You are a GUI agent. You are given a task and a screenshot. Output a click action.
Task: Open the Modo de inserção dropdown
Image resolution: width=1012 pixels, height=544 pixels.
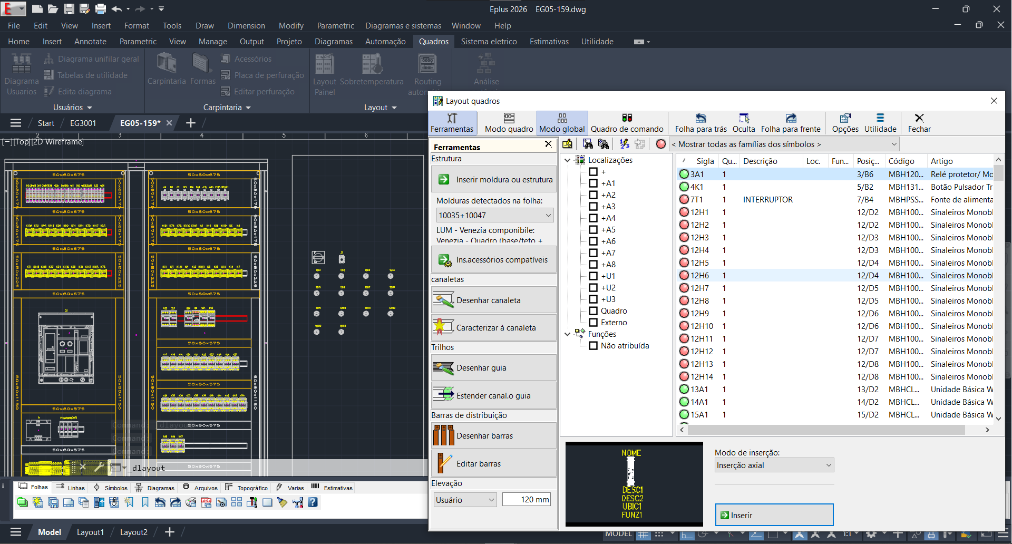(x=774, y=465)
